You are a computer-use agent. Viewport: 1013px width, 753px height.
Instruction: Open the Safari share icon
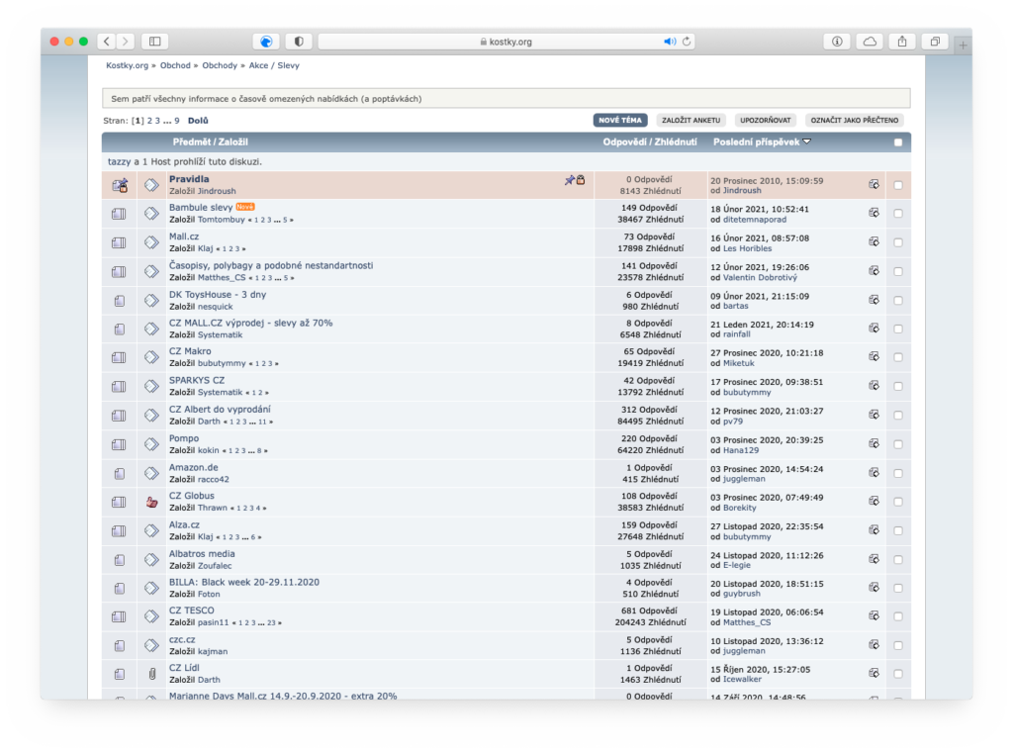[x=901, y=42]
